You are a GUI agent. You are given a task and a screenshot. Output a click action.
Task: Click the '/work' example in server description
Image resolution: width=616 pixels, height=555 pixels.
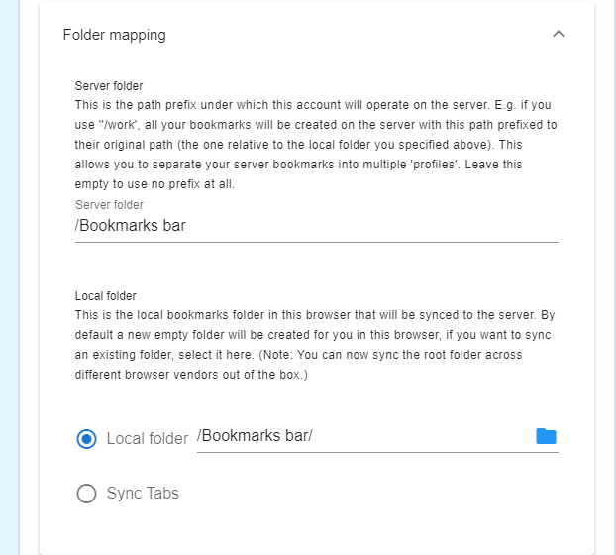(118, 125)
